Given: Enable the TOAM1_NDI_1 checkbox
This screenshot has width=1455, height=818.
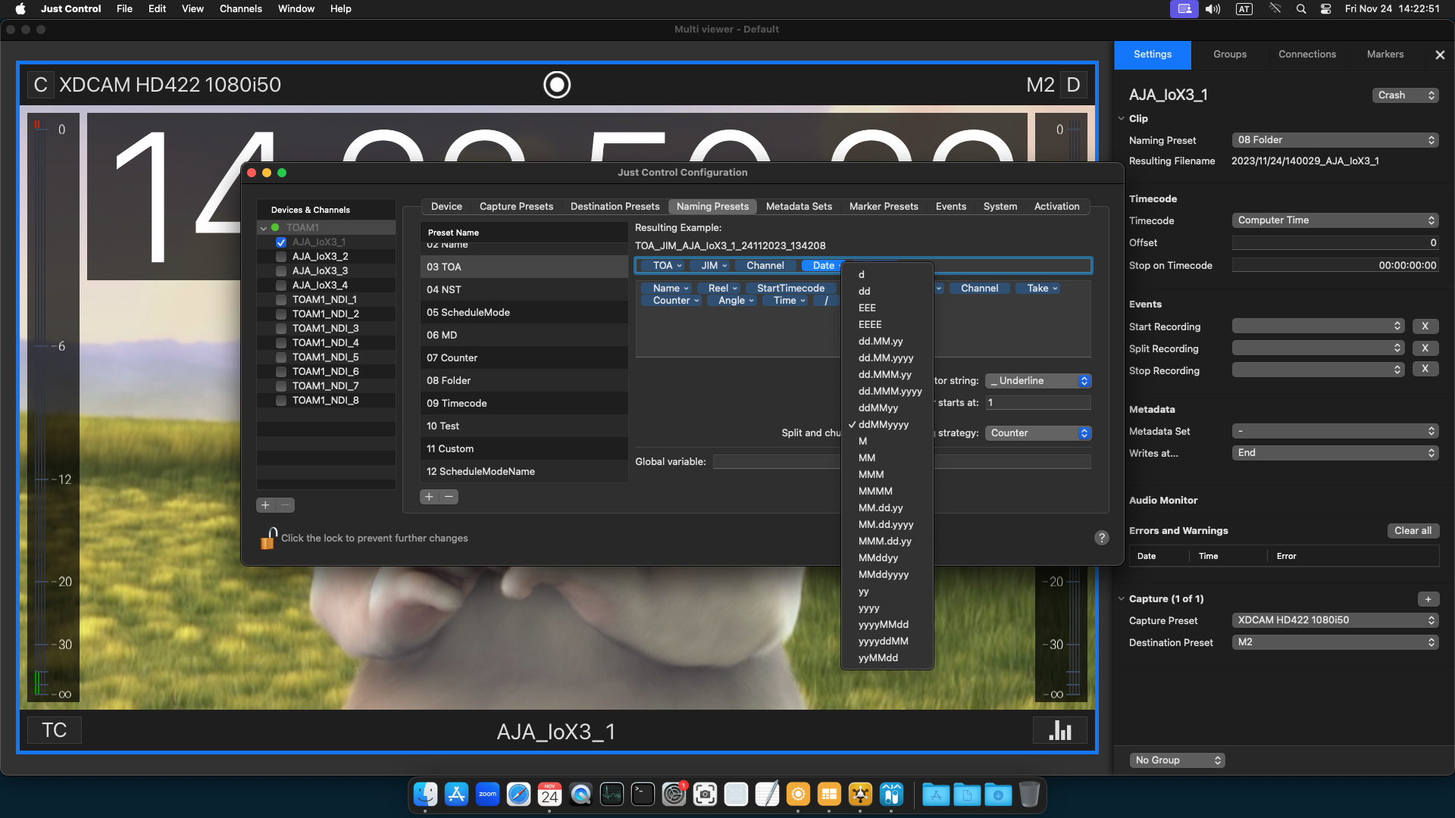Looking at the screenshot, I should pyautogui.click(x=281, y=300).
